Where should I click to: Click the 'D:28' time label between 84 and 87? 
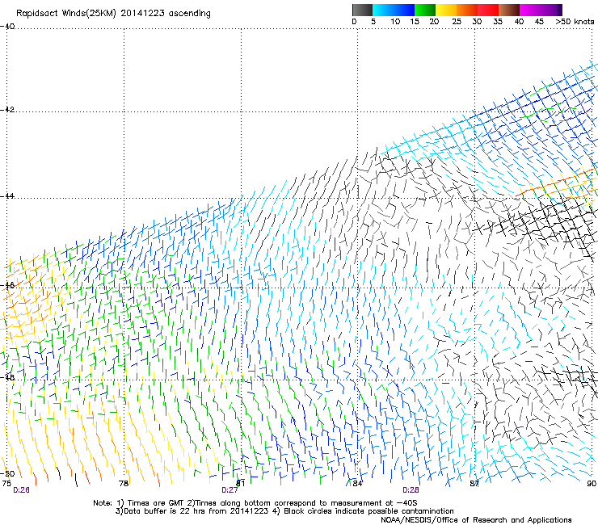point(411,490)
